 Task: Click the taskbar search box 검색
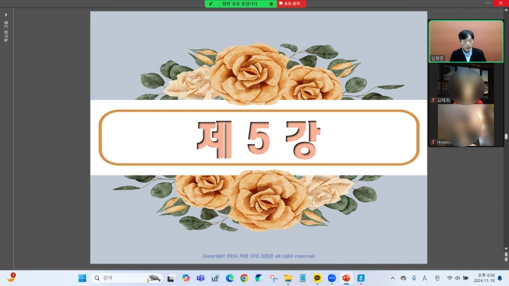coord(126,278)
